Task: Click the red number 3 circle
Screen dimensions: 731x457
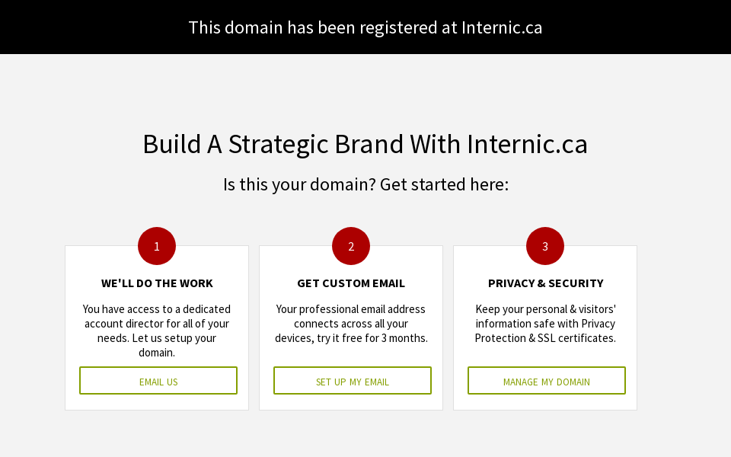Action: click(545, 246)
